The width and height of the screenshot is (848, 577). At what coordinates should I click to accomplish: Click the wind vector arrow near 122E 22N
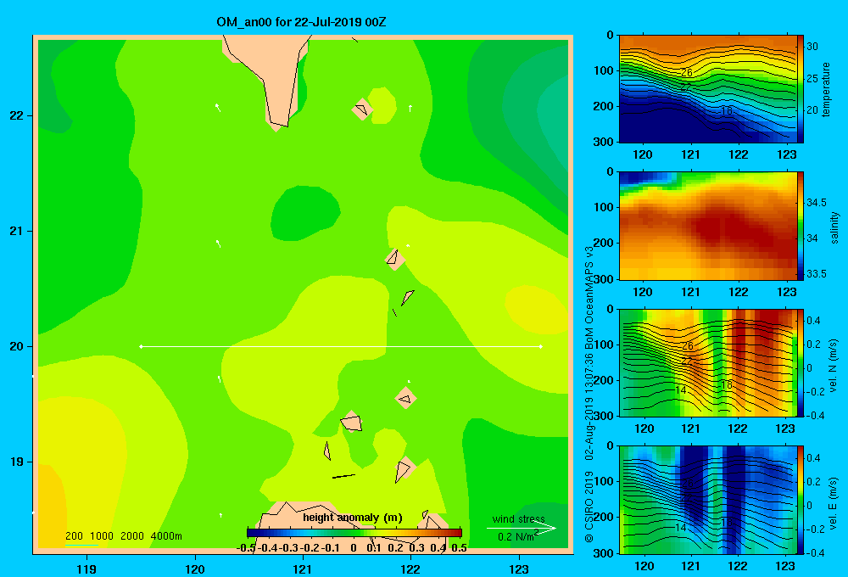410,109
